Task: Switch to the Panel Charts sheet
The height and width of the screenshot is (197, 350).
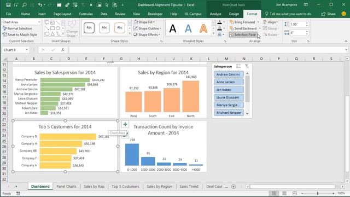Action: point(66,186)
